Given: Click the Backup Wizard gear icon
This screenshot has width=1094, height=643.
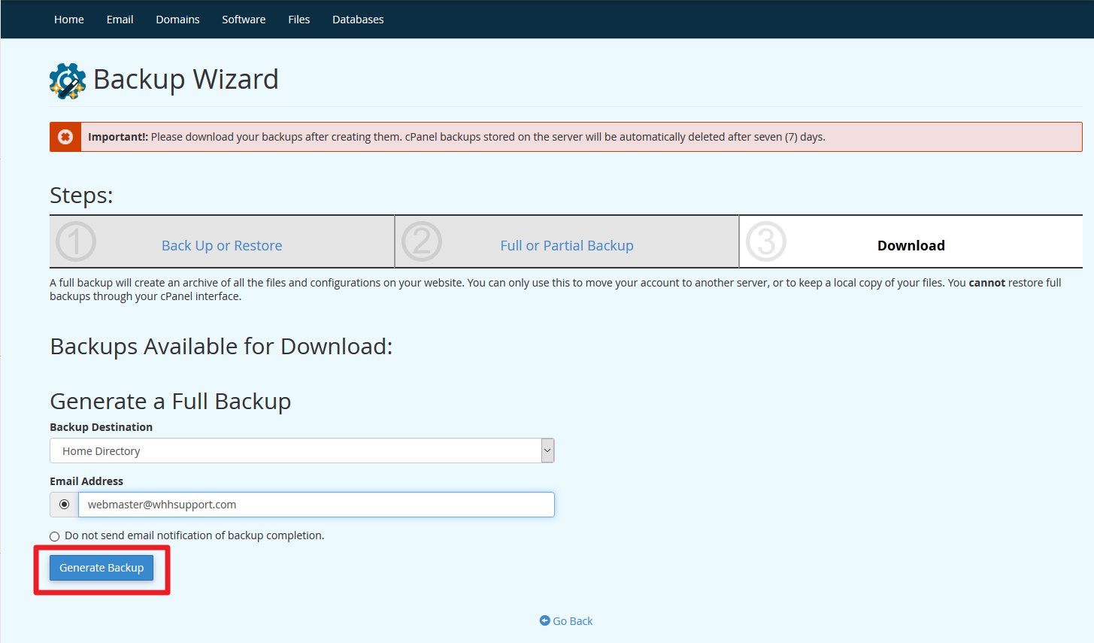Looking at the screenshot, I should pyautogui.click(x=68, y=80).
